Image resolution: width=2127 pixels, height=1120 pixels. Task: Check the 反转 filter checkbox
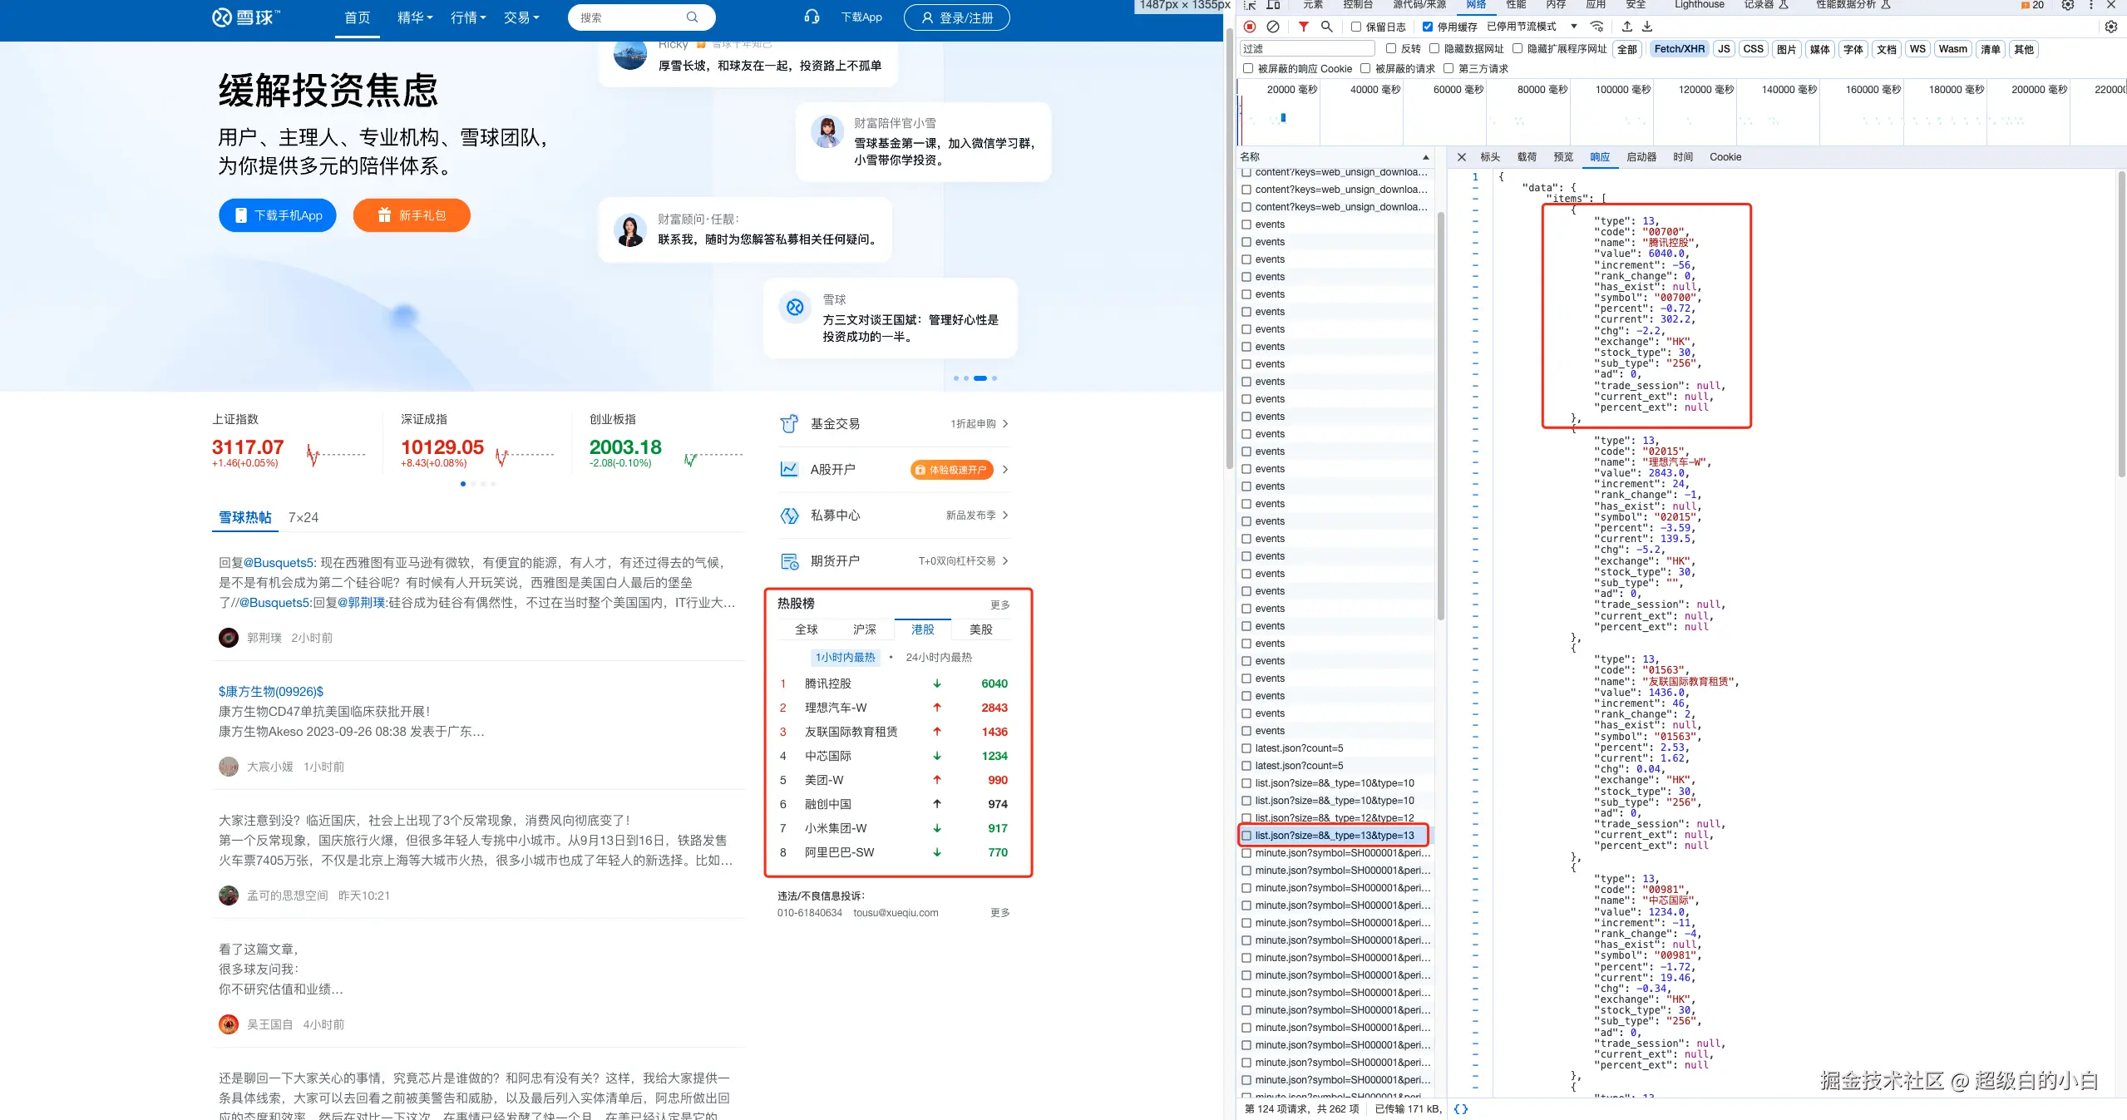click(1391, 49)
